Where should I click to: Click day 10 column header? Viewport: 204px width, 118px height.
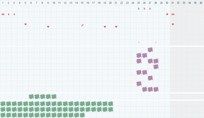pos(54,3)
